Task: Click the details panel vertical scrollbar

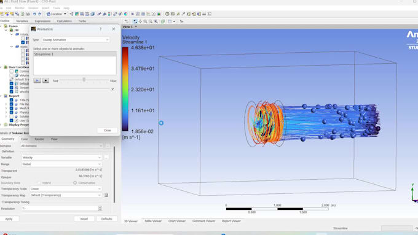Action: (x=114, y=174)
